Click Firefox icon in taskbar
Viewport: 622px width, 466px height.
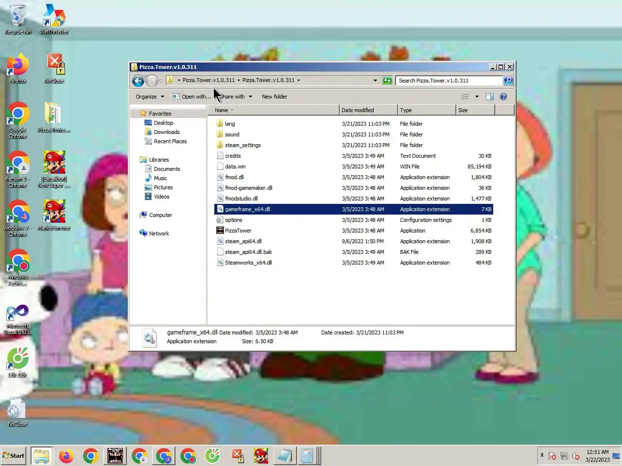67,456
